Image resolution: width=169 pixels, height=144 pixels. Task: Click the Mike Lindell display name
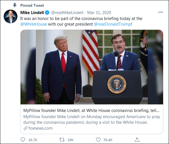(x=32, y=13)
